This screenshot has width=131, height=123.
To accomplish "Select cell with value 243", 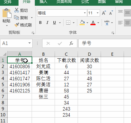I will coord(66,109).
